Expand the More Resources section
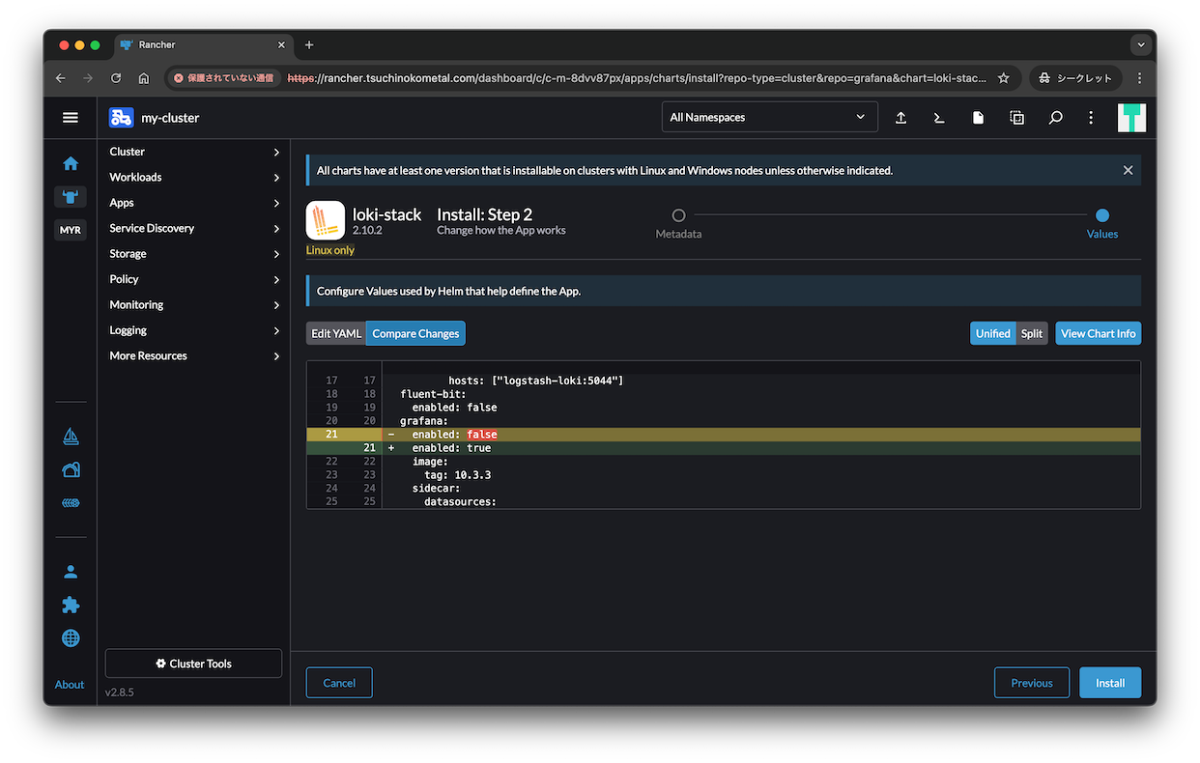The image size is (1200, 763). click(x=193, y=356)
